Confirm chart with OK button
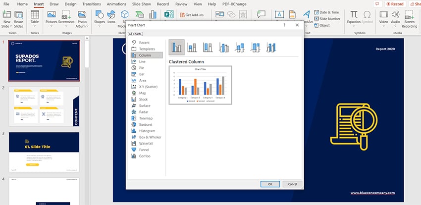421x205 pixels. point(270,184)
